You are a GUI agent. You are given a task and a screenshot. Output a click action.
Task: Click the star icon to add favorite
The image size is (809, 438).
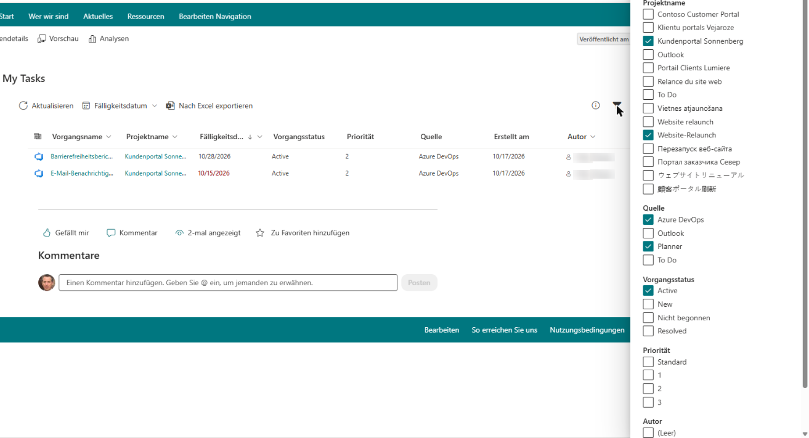point(260,233)
